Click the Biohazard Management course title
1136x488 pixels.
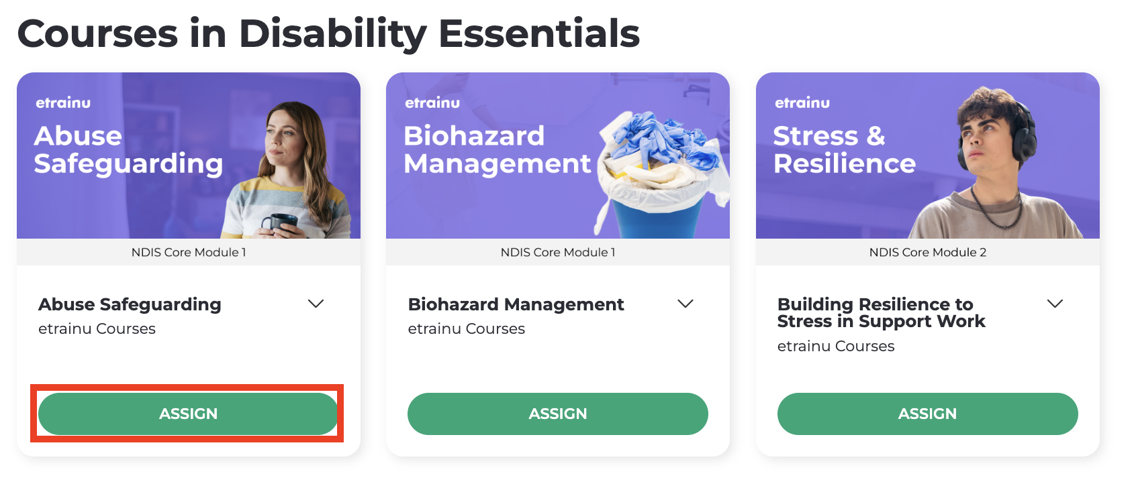click(516, 304)
